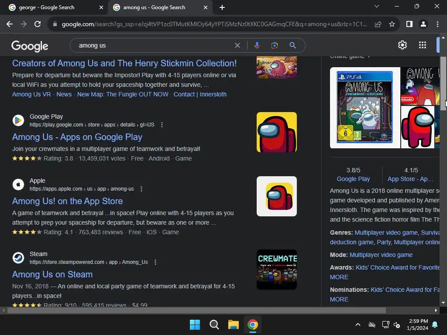Click the address bar URL
Image resolution: width=447 pixels, height=335 pixels.
point(214,24)
